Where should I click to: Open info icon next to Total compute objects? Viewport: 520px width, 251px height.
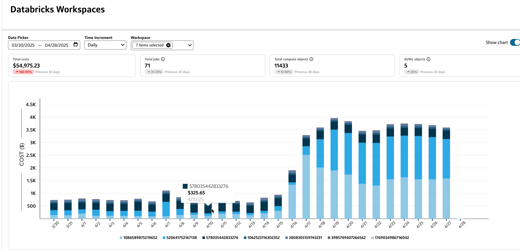click(x=311, y=59)
